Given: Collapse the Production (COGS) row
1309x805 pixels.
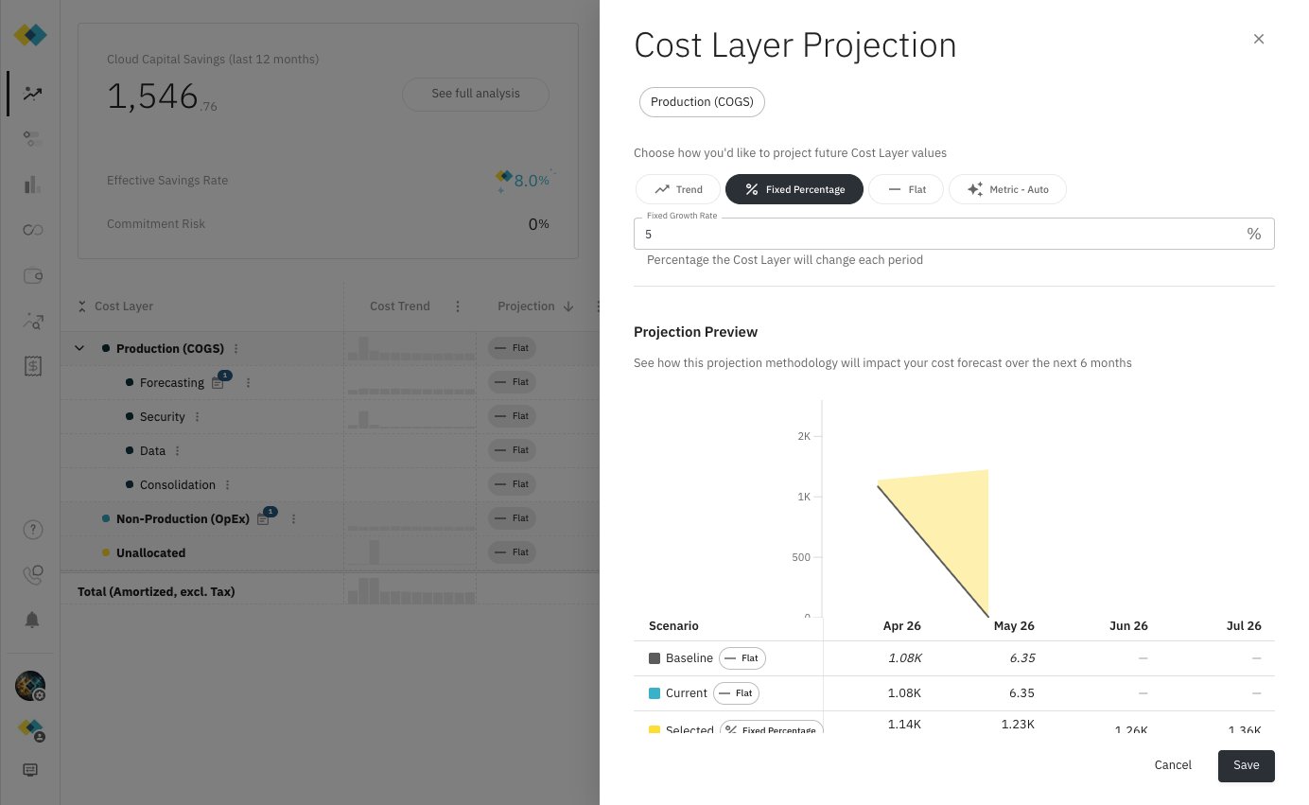Looking at the screenshot, I should click(79, 348).
